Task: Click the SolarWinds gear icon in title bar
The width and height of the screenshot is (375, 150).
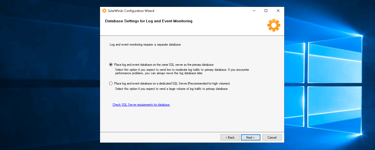Action: pos(104,11)
